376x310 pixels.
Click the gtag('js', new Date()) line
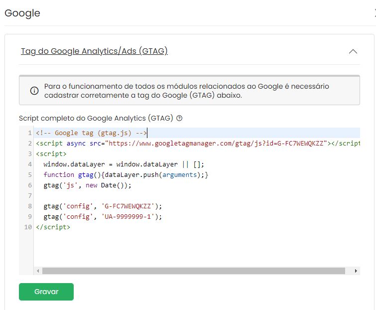pos(87,185)
